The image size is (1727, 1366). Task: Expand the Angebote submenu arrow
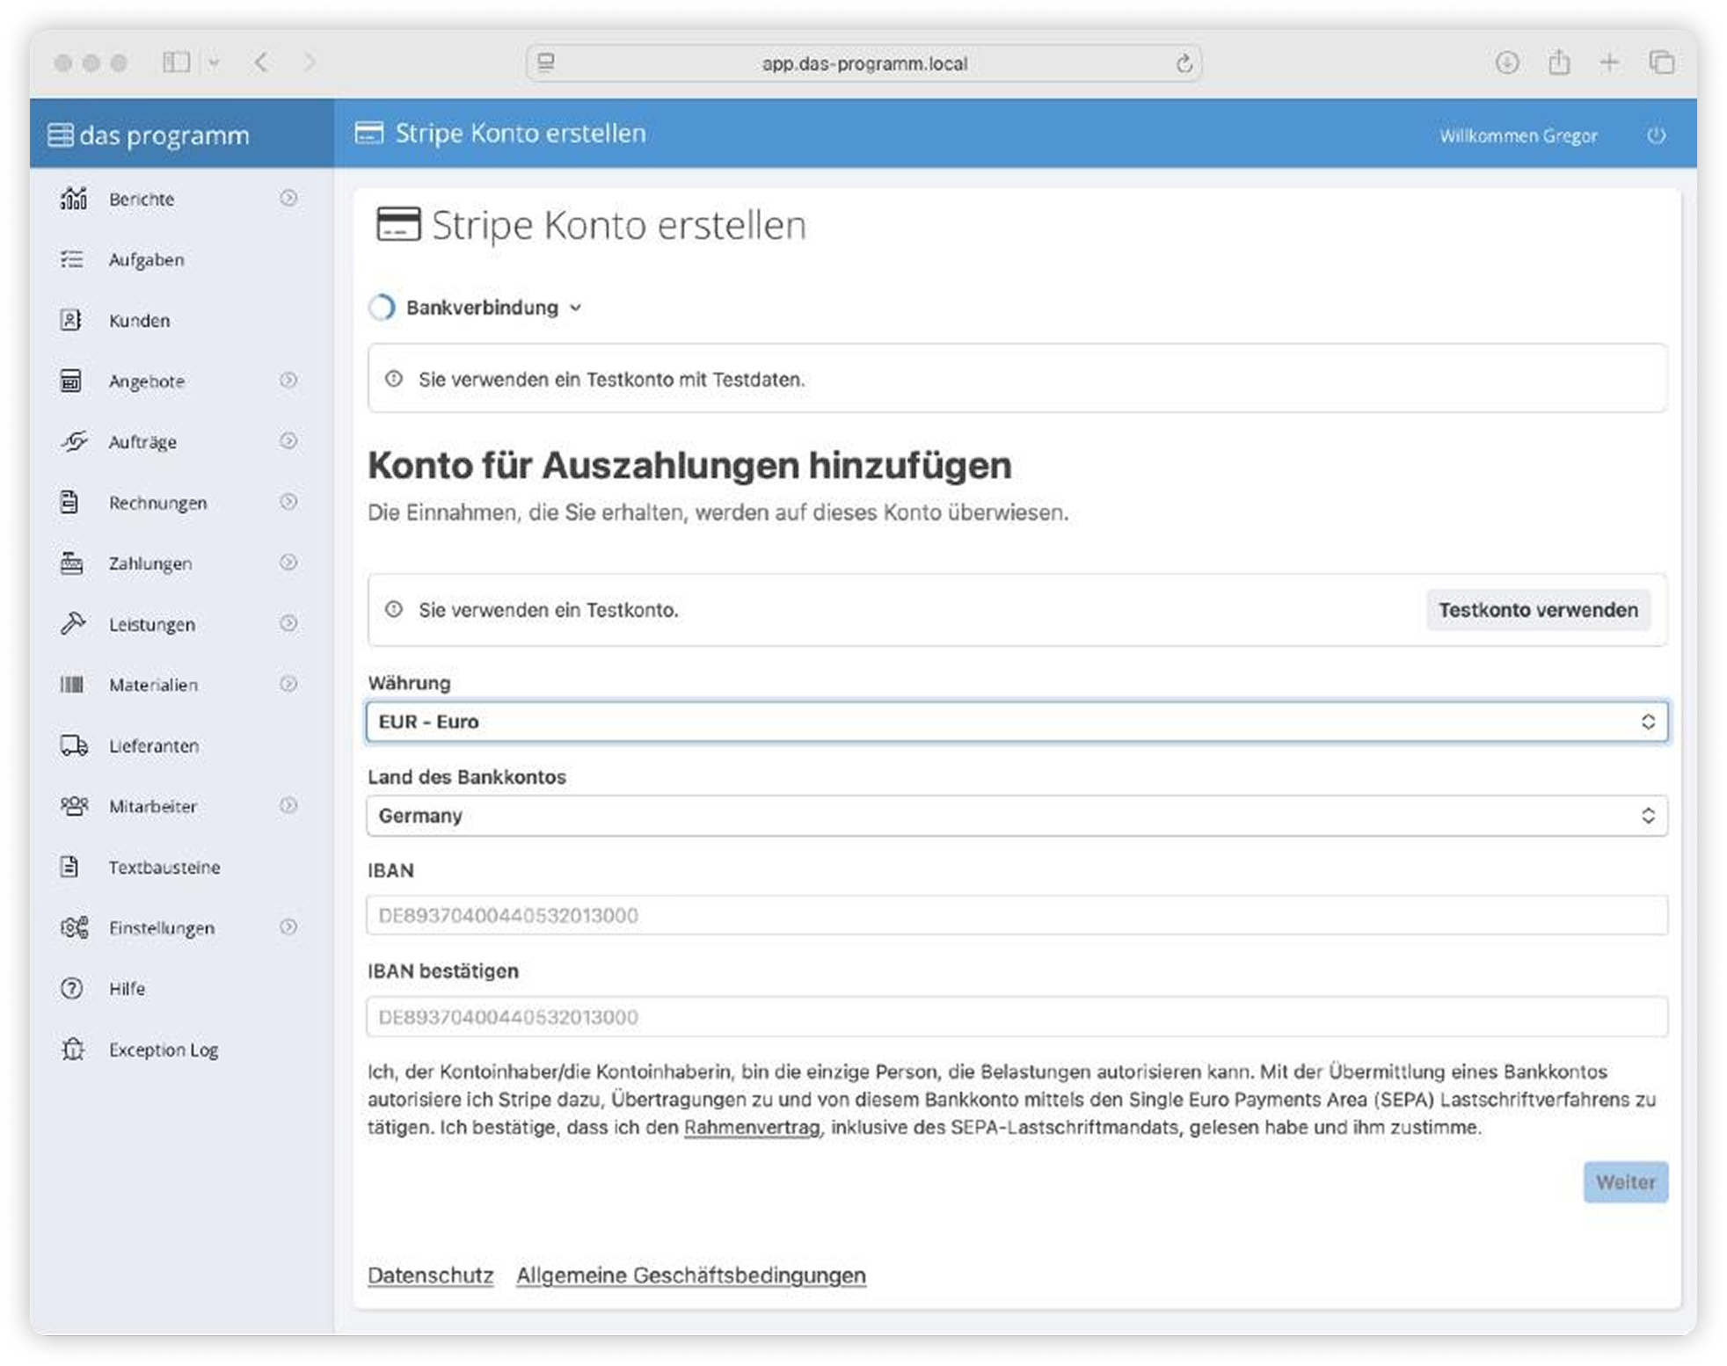point(288,381)
